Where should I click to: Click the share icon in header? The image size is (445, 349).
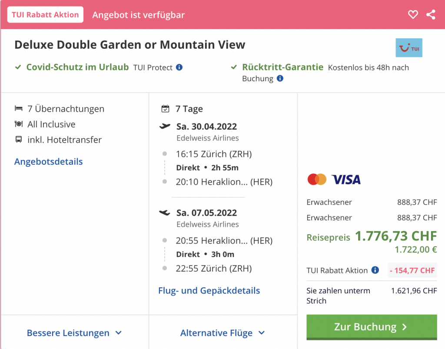pos(431,15)
